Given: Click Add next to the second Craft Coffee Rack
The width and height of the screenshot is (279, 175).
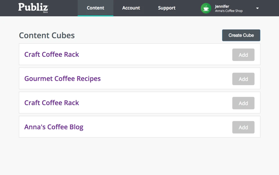Looking at the screenshot, I should pyautogui.click(x=243, y=103).
